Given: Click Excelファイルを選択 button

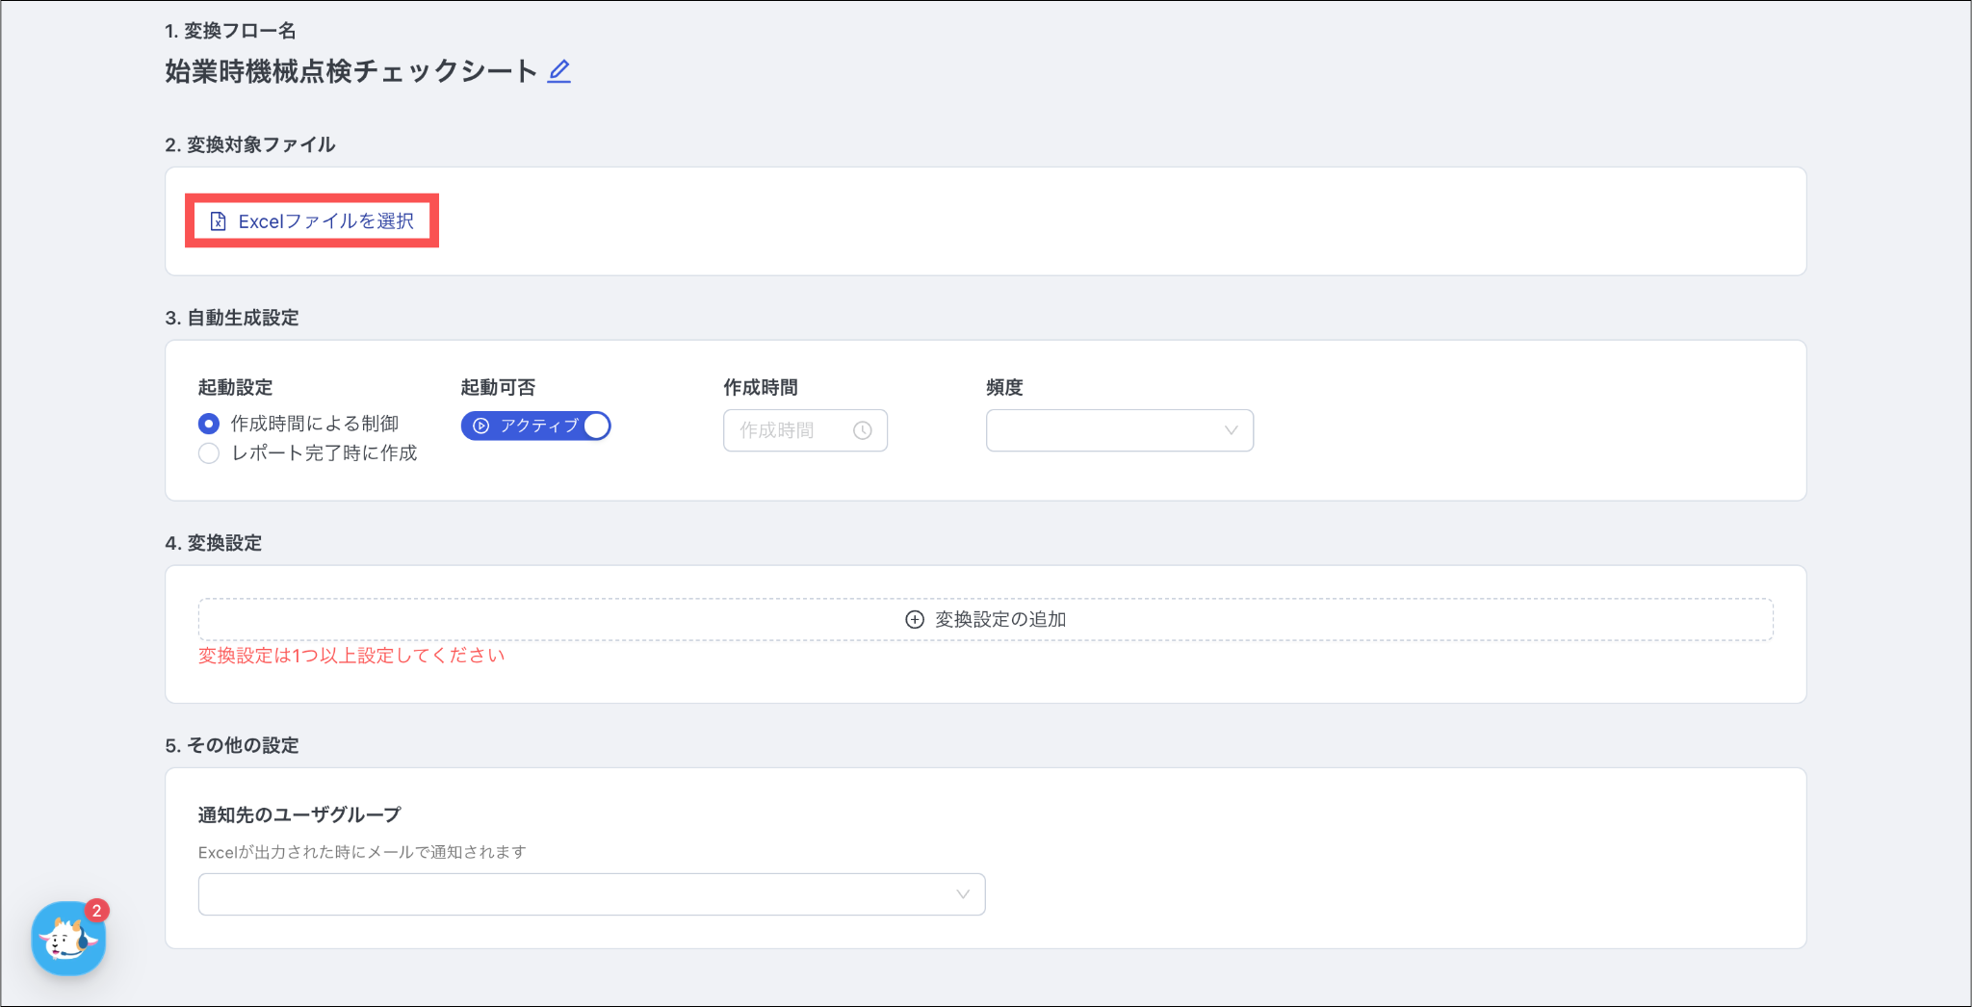Looking at the screenshot, I should (x=312, y=221).
